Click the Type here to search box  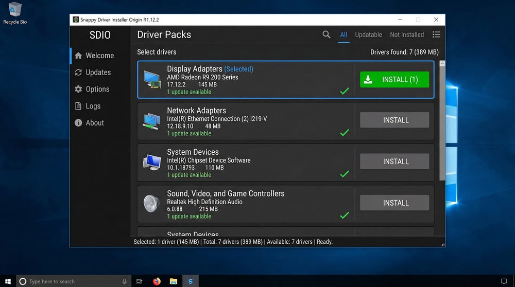pyautogui.click(x=74, y=281)
